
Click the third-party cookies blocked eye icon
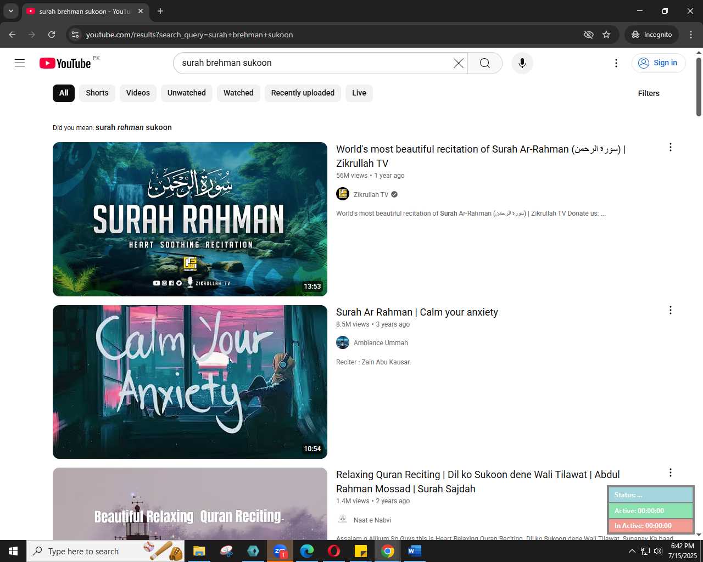589,35
